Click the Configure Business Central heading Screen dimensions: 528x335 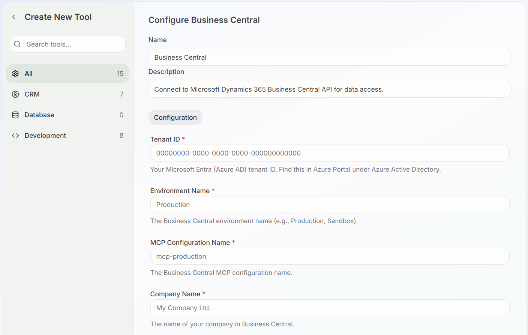[x=204, y=20]
